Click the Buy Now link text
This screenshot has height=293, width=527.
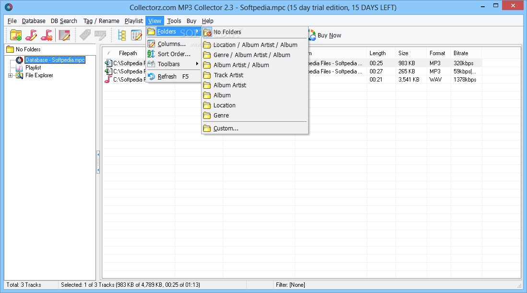329,35
